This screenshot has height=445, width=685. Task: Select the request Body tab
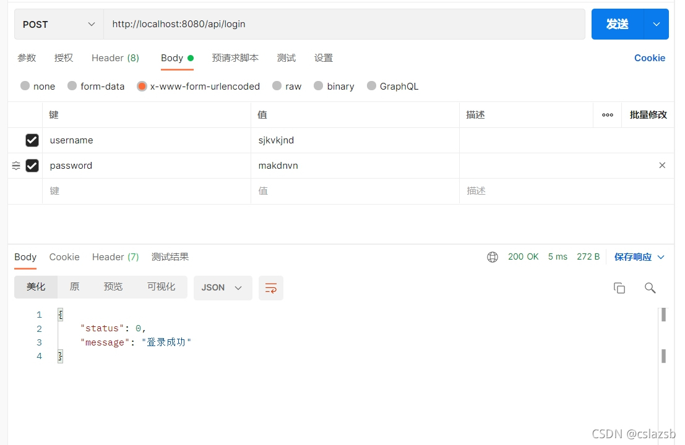point(177,58)
